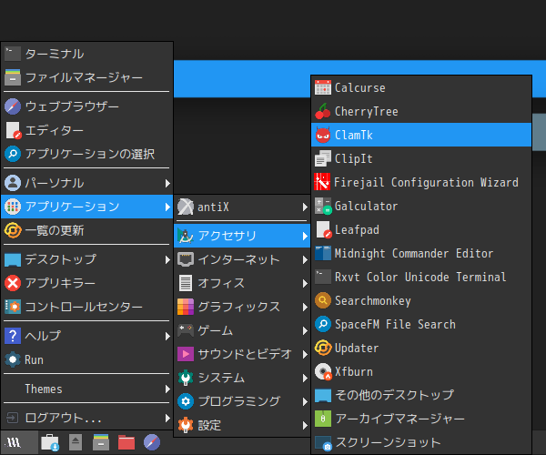The width and height of the screenshot is (546, 455).
Task: Click the web browser compass icon beside ウェブブラウザー
Action: pyautogui.click(x=13, y=106)
